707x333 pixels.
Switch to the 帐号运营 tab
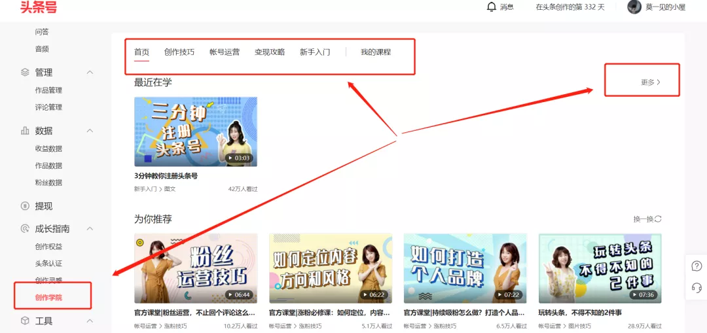(225, 52)
